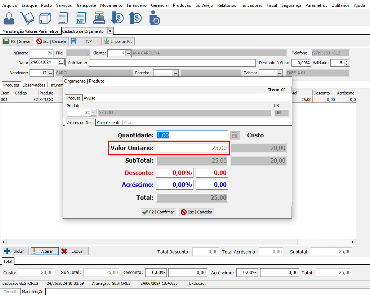Screen dimensions: 370x296
Task: Click the Desconto percentage field in dialog
Action: 174,173
